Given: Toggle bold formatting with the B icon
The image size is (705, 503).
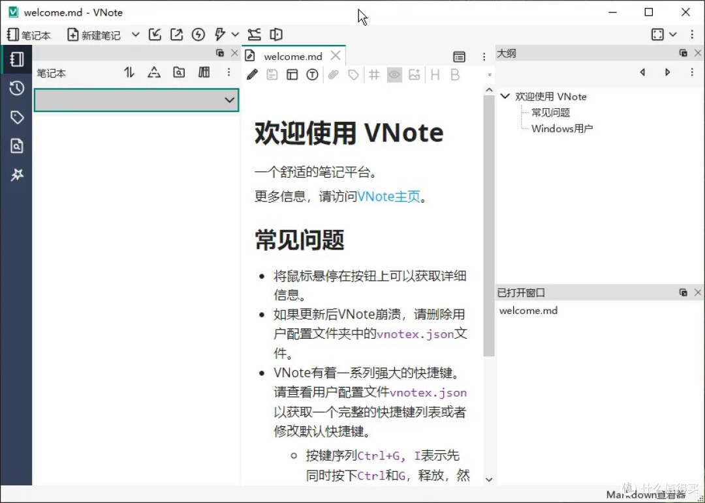Looking at the screenshot, I should pyautogui.click(x=454, y=74).
